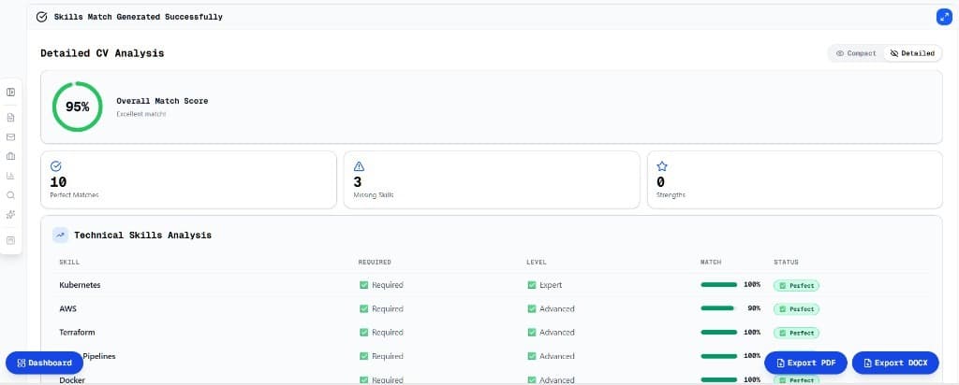Click the Overall Match Score label
Viewport: 959px width, 385px height.
point(162,101)
